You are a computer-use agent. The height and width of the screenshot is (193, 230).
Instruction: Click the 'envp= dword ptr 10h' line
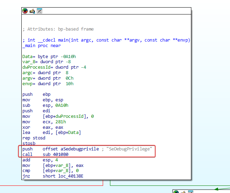[x=48, y=84]
